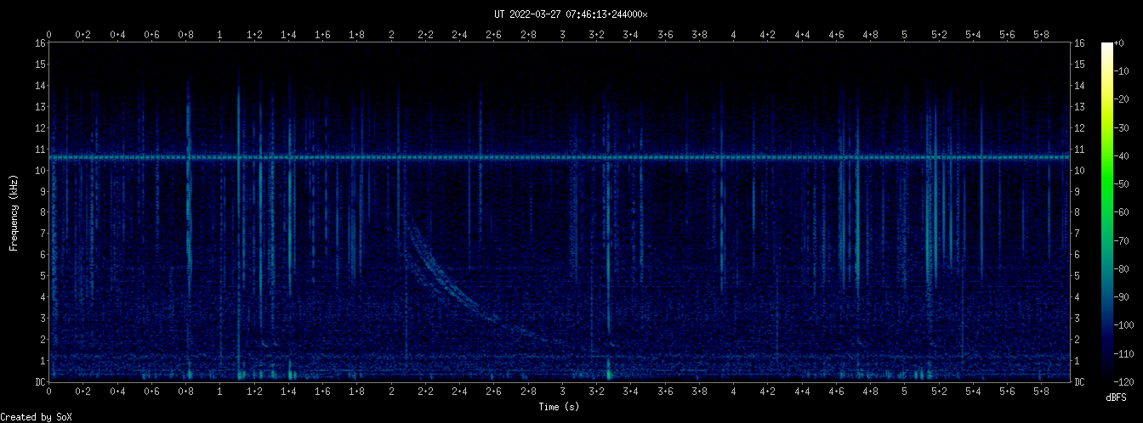Click the '5.8' tick on the bottom time axis

[1042, 392]
